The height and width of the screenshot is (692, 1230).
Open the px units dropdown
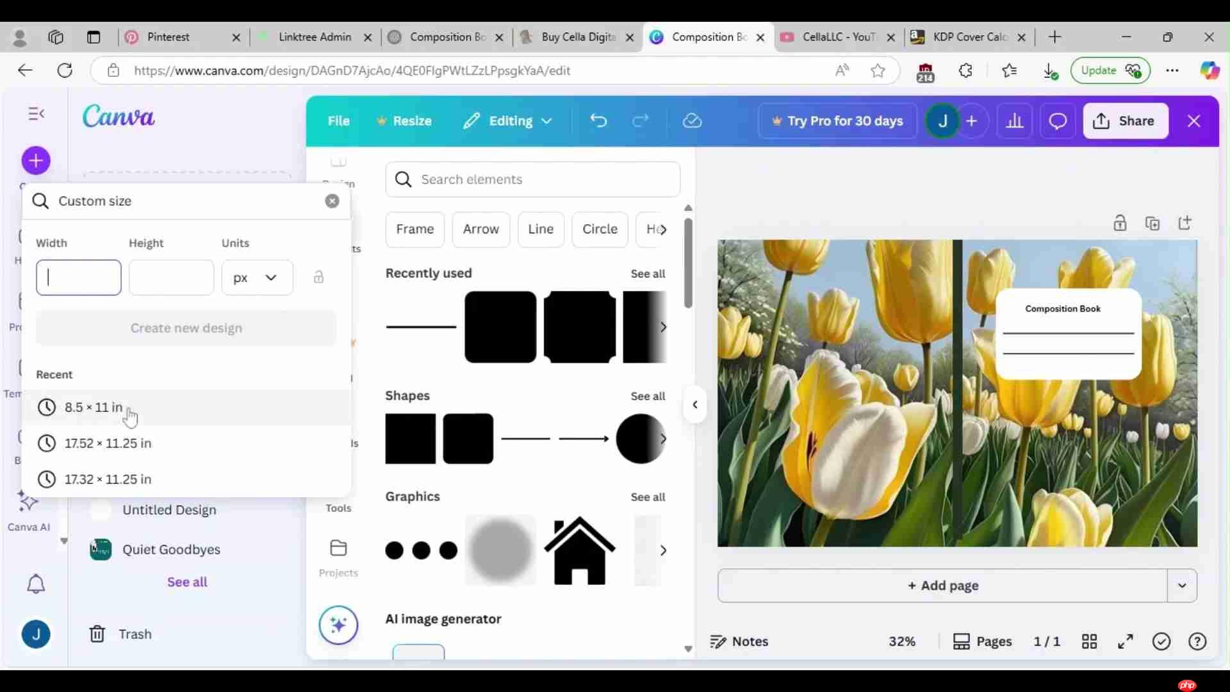257,277
